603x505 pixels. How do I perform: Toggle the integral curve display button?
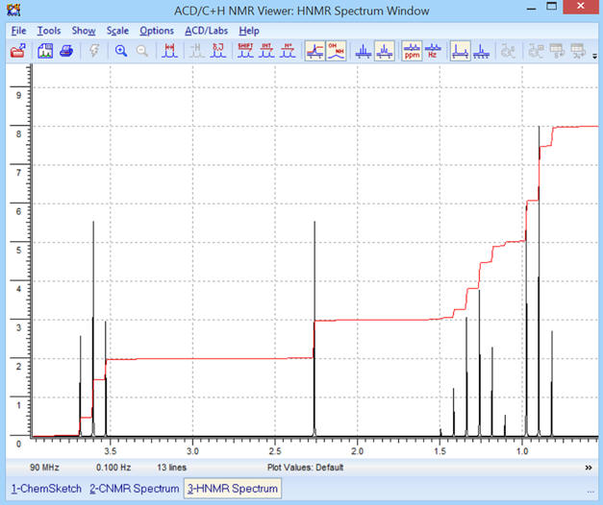[x=314, y=51]
